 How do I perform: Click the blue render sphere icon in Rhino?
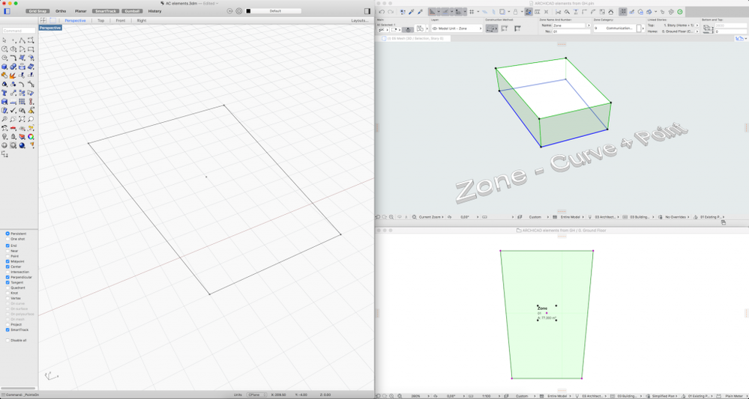(x=22, y=145)
